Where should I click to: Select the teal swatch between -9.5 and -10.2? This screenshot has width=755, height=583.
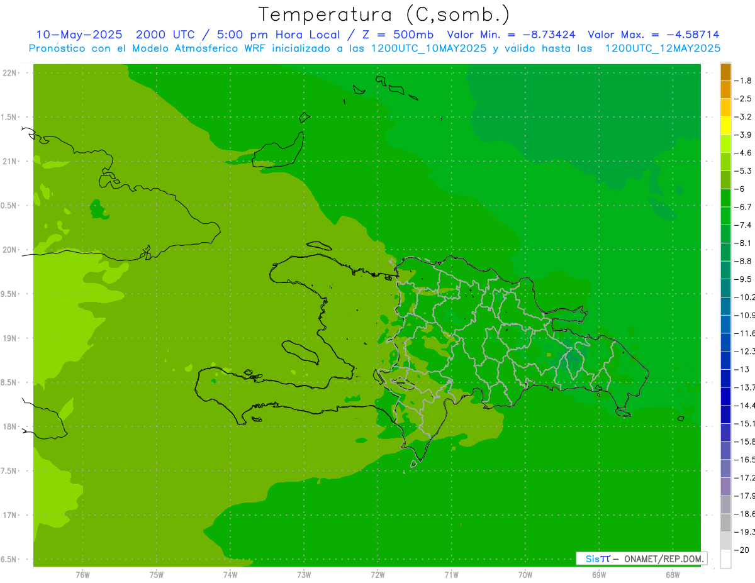click(726, 288)
